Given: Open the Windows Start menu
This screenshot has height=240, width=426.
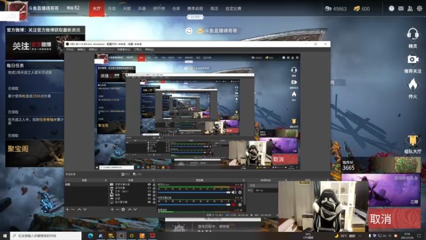Looking at the screenshot, I should pos(5,236).
